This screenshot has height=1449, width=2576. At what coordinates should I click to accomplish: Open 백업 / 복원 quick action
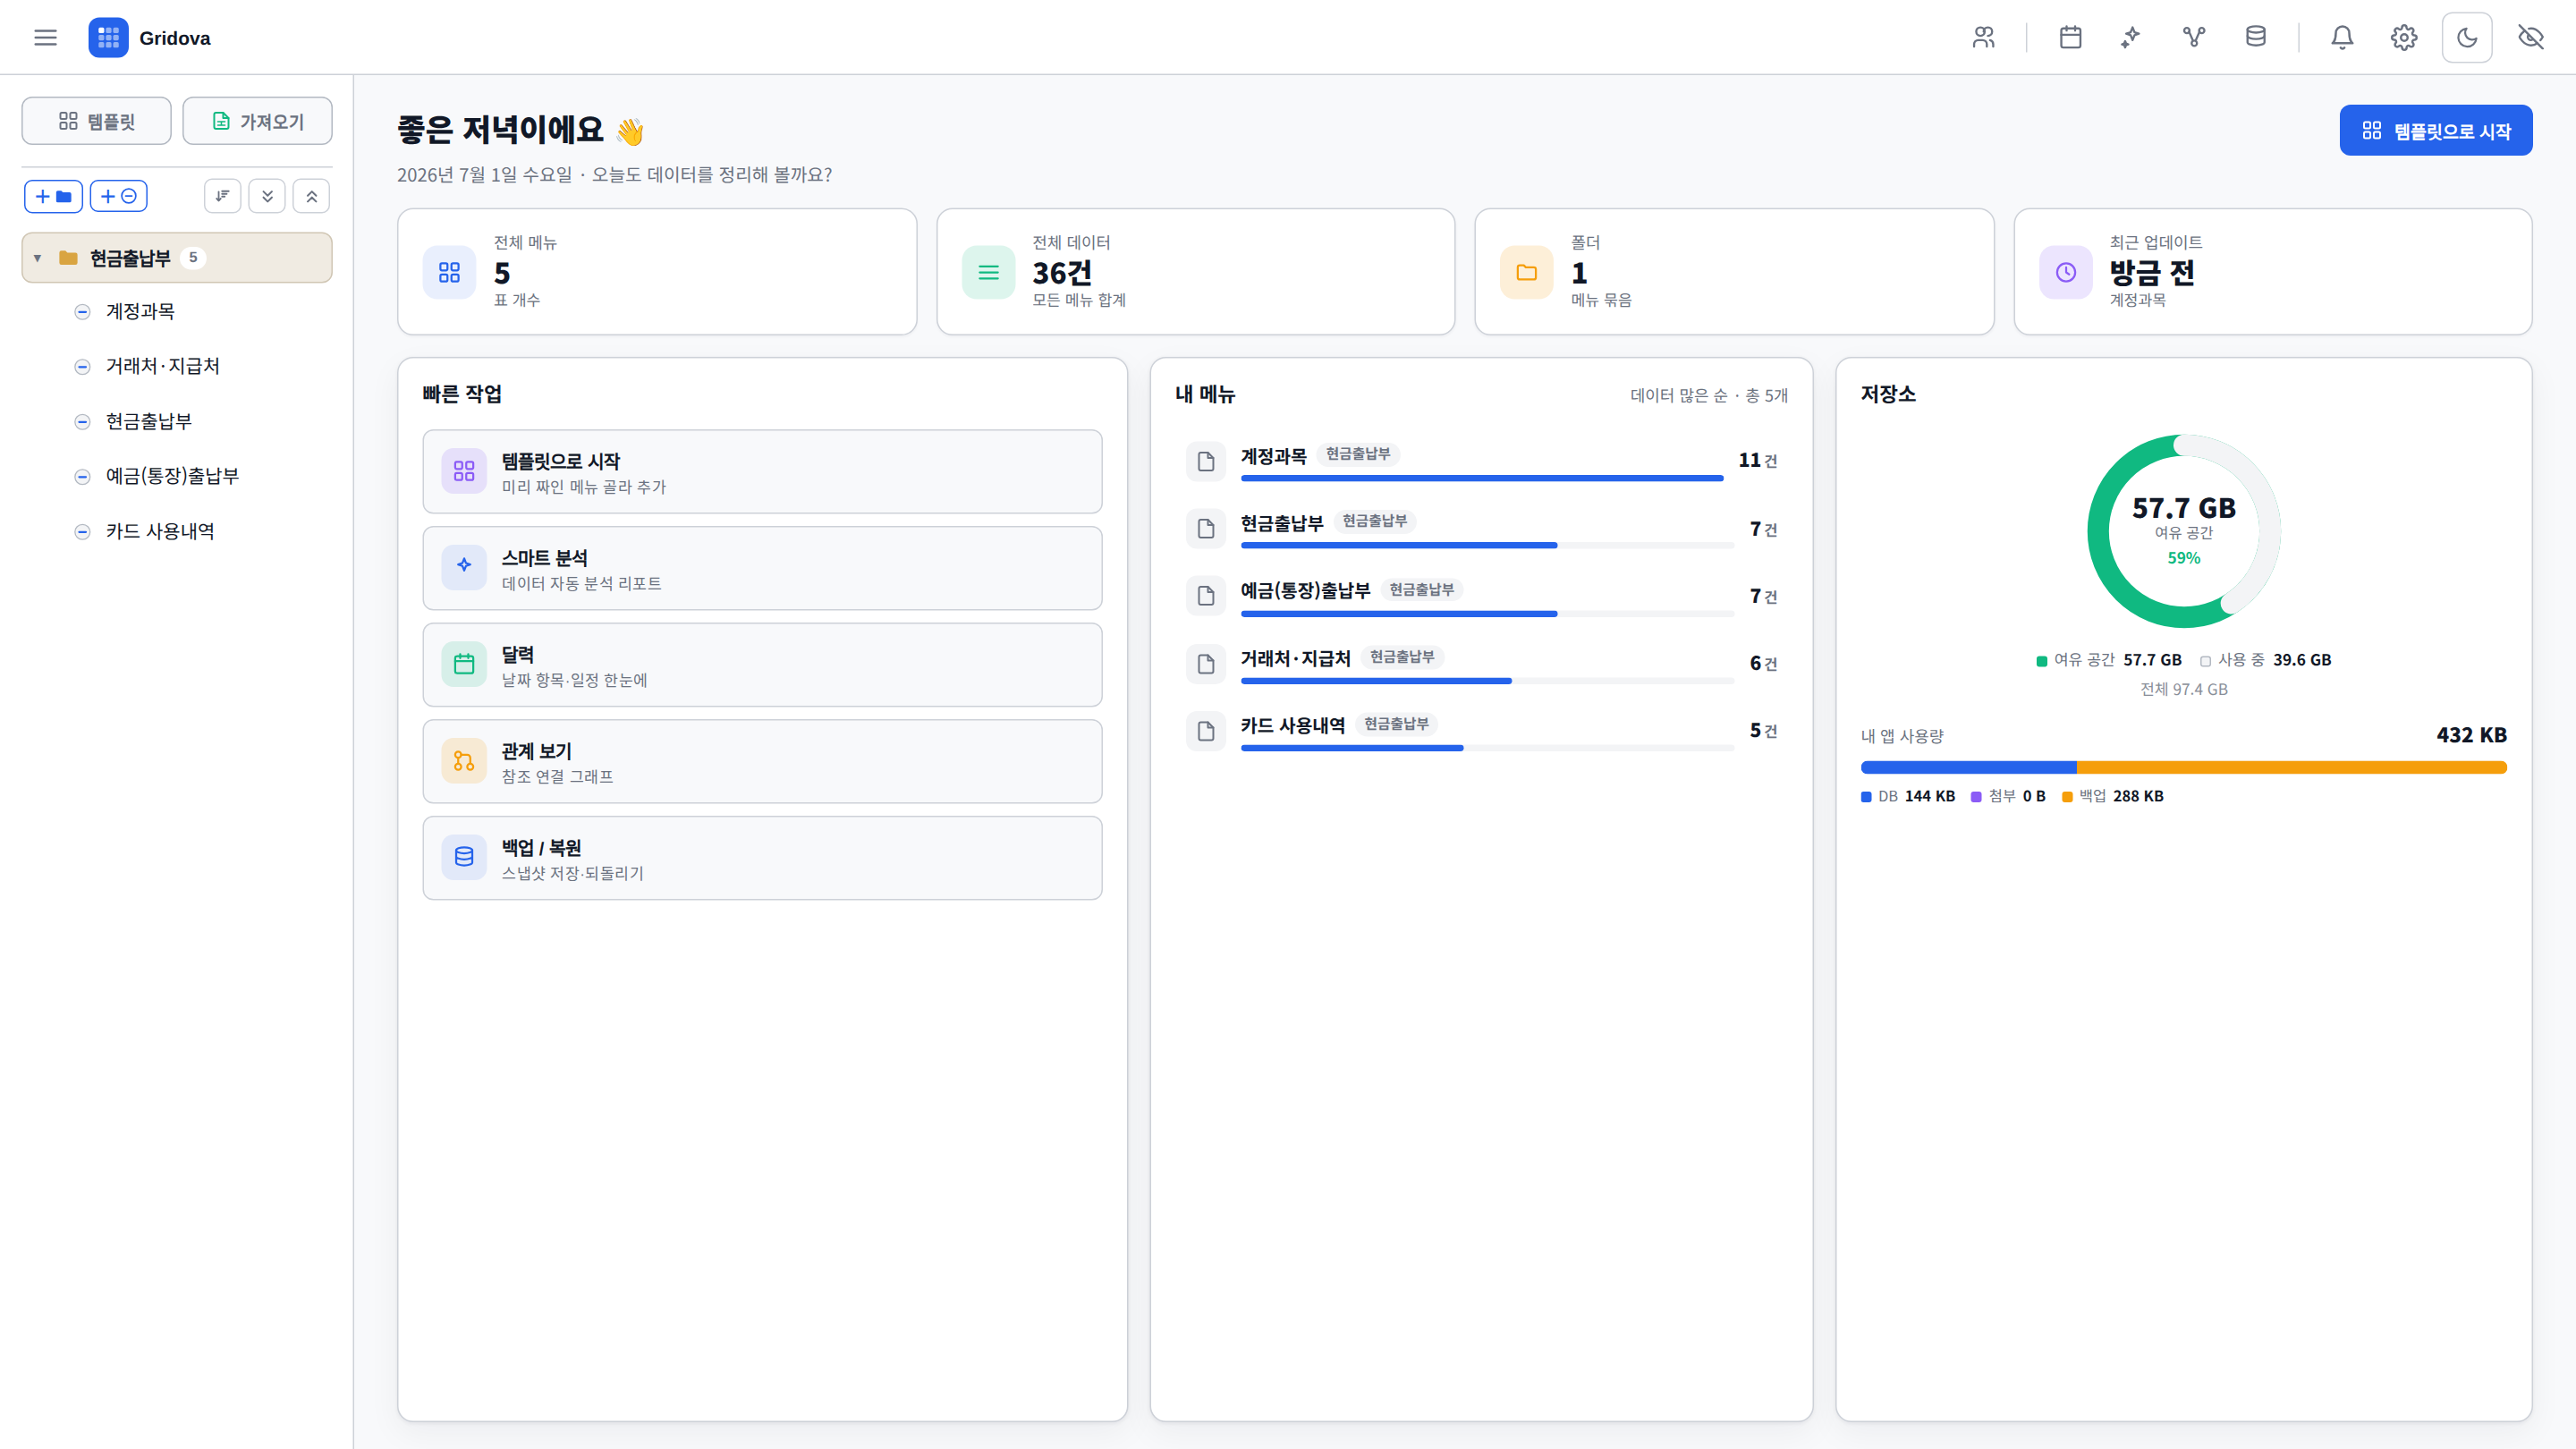pos(762,858)
